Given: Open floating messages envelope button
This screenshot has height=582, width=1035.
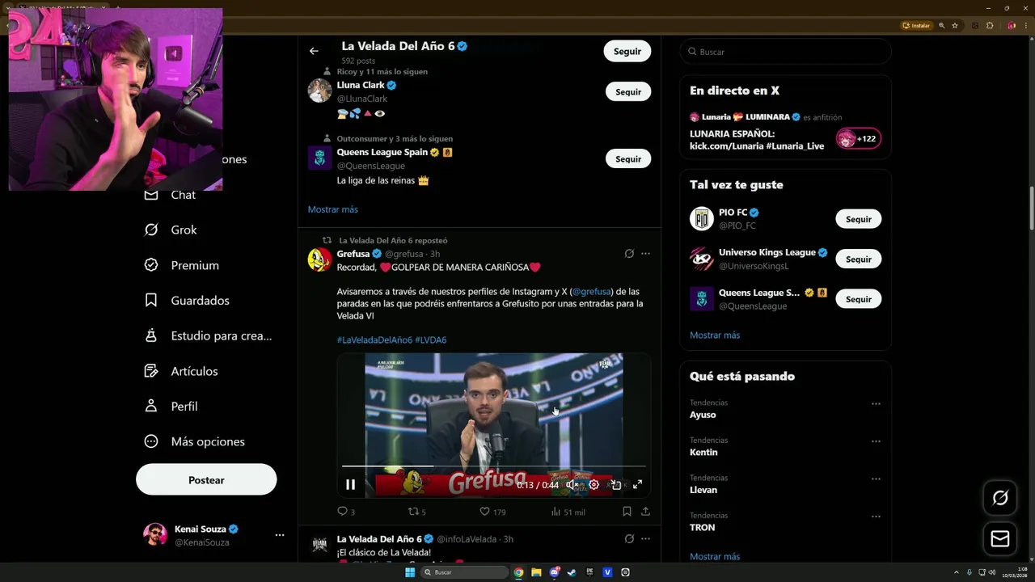Looking at the screenshot, I should pos(1000,539).
